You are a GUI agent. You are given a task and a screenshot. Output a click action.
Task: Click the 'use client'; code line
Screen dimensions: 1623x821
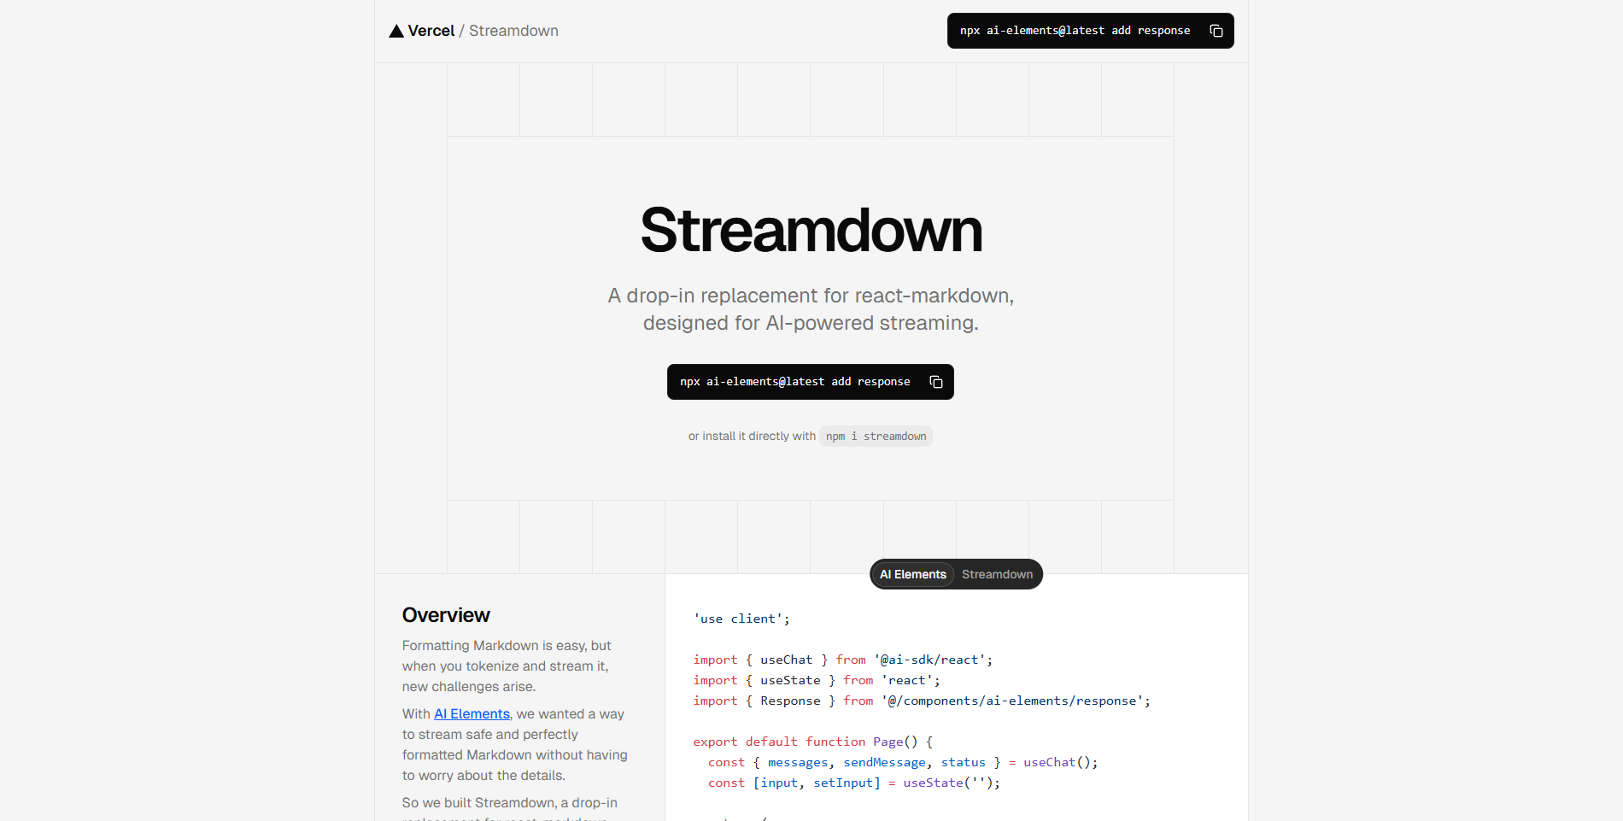point(741,619)
